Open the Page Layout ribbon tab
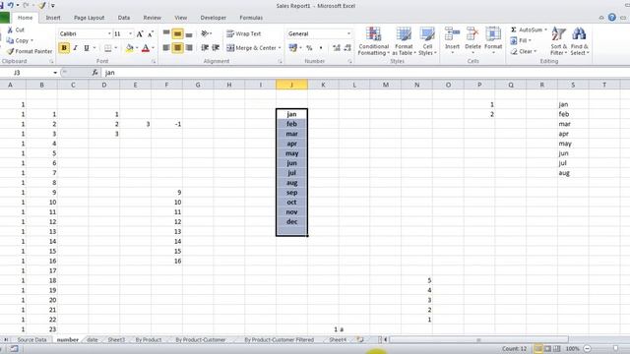This screenshot has width=630, height=354. (x=90, y=18)
